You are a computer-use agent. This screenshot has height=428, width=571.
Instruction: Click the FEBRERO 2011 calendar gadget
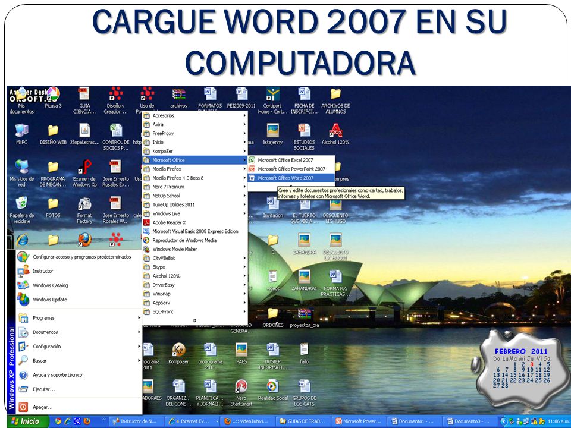pyautogui.click(x=522, y=369)
